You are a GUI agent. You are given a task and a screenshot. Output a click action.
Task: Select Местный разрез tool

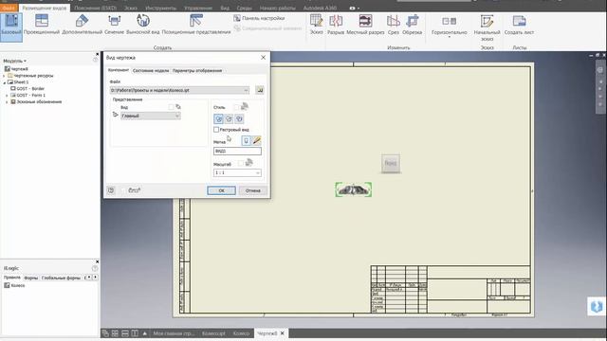click(x=365, y=25)
